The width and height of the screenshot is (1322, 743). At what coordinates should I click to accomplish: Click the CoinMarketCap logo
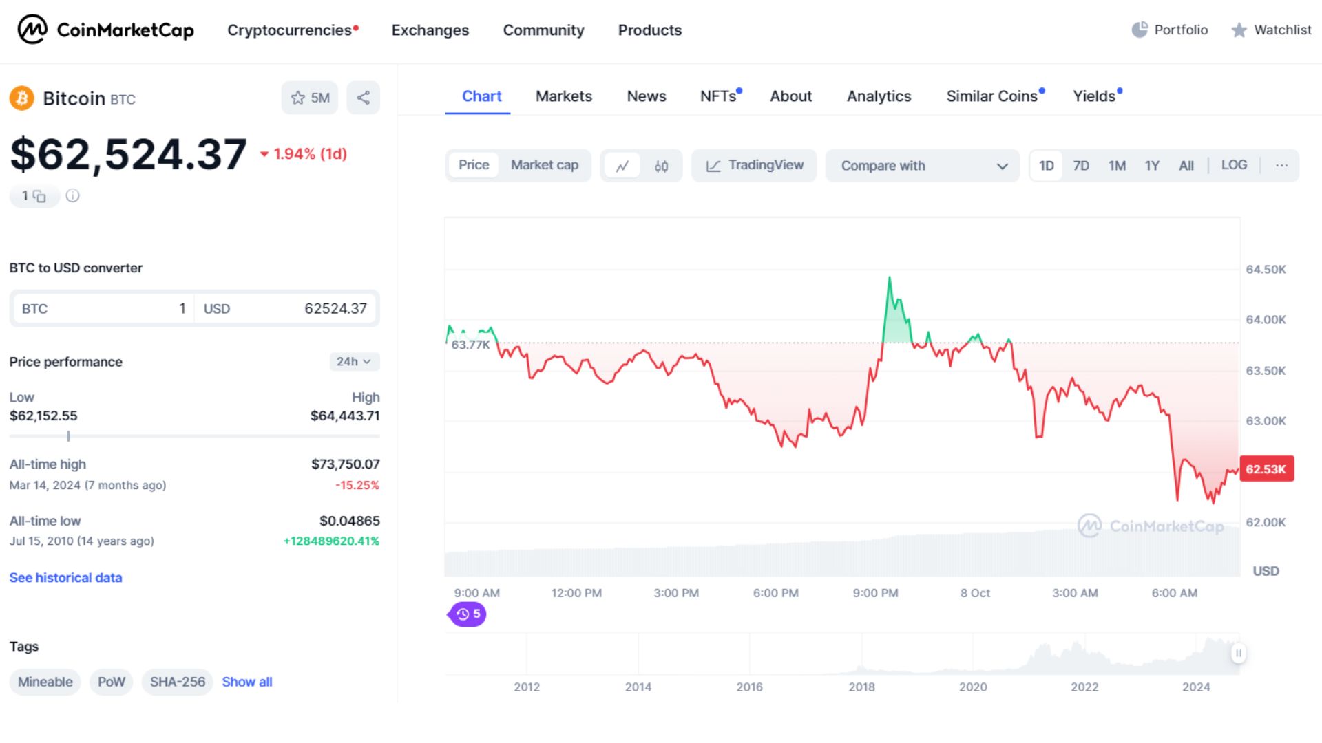103,30
